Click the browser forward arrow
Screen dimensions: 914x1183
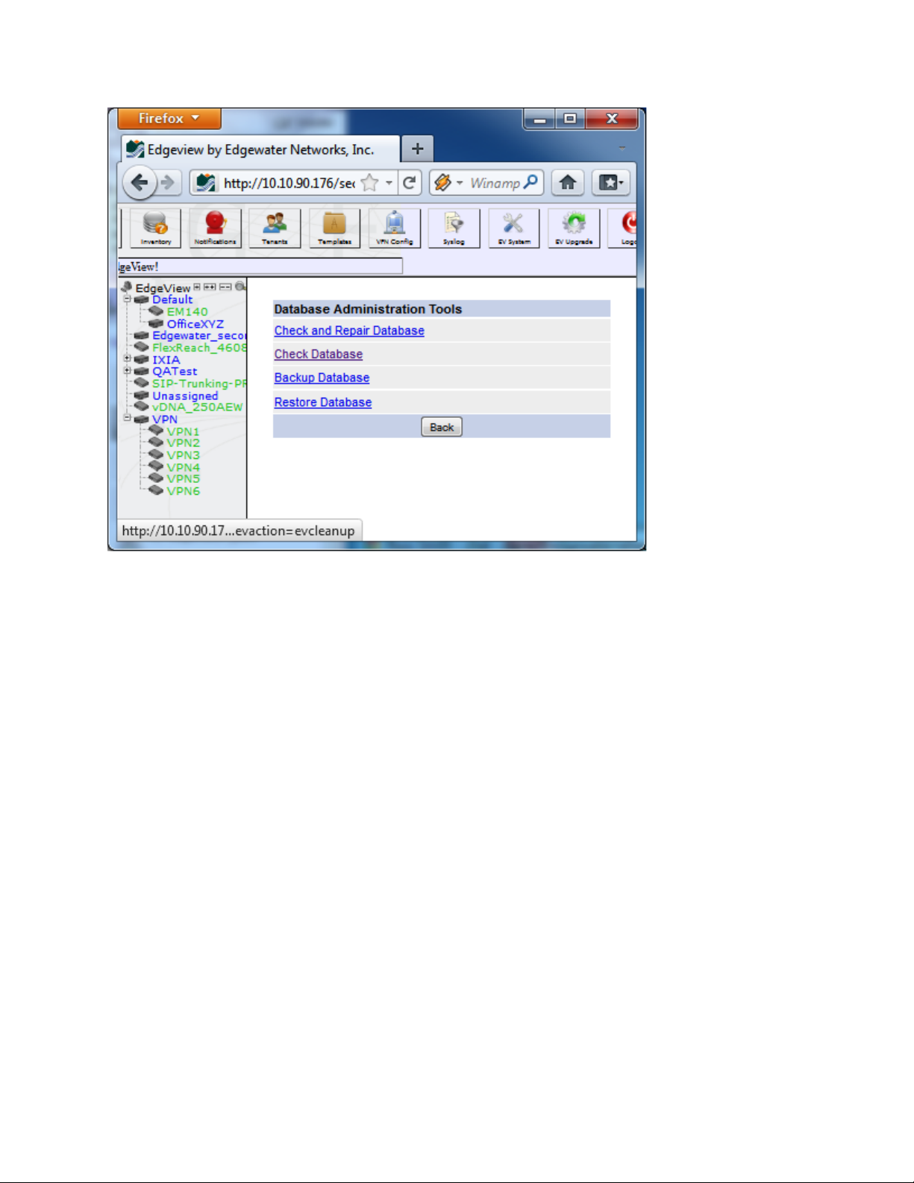coord(169,183)
